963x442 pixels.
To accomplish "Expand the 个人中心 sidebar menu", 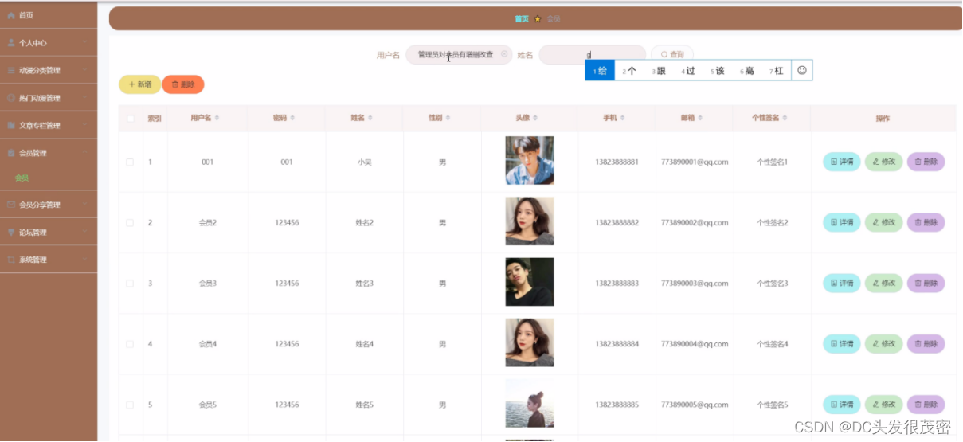I will pyautogui.click(x=49, y=43).
